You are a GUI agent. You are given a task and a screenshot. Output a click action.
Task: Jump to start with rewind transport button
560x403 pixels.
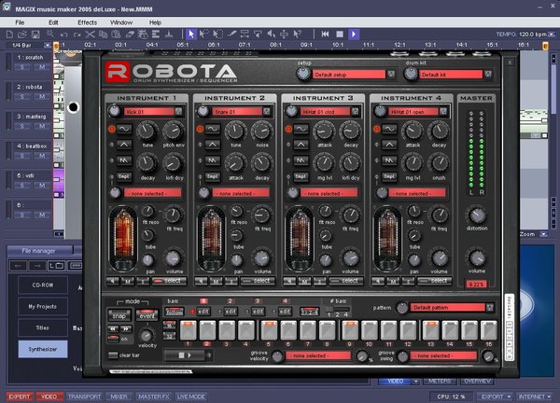click(x=325, y=35)
